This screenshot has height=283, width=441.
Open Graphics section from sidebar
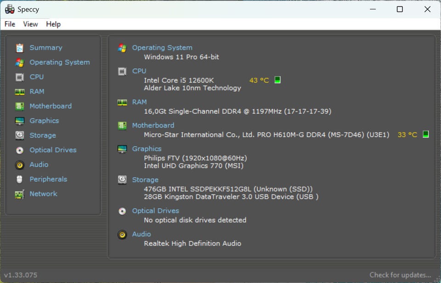point(44,121)
